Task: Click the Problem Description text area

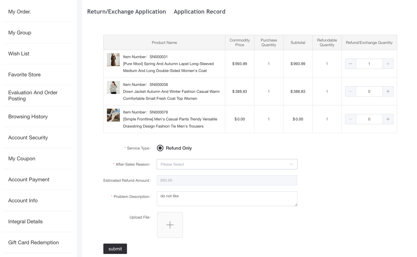Action: click(x=227, y=199)
